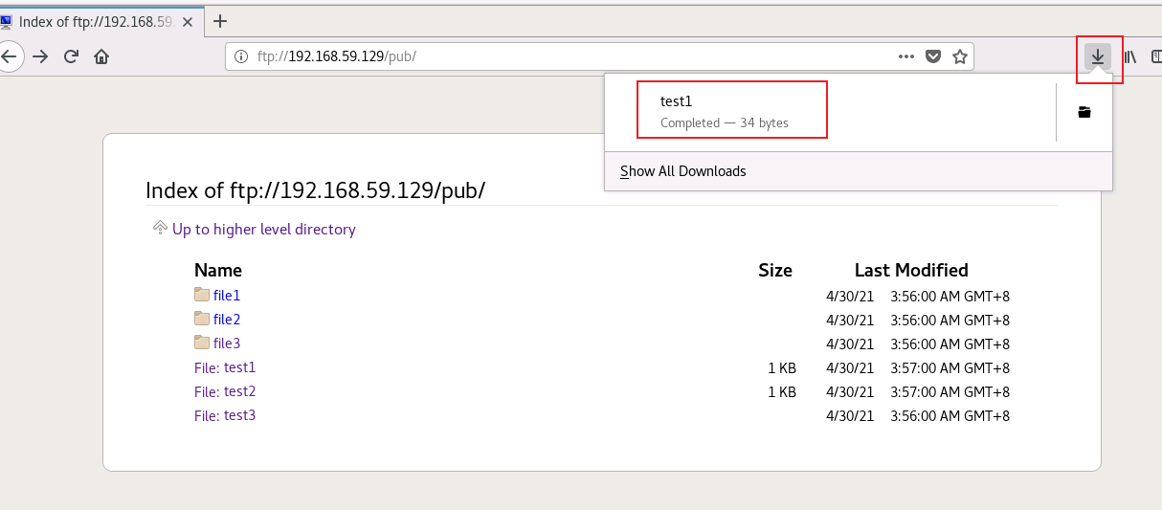The width and height of the screenshot is (1162, 510).
Task: Show sidebars icon in toolbar
Action: click(1156, 56)
